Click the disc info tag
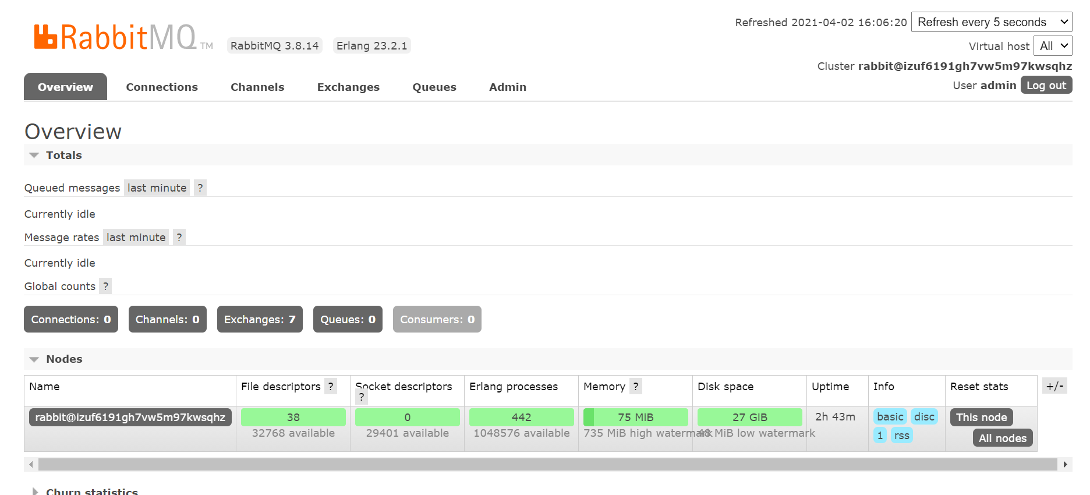The image size is (1090, 495). click(x=924, y=416)
